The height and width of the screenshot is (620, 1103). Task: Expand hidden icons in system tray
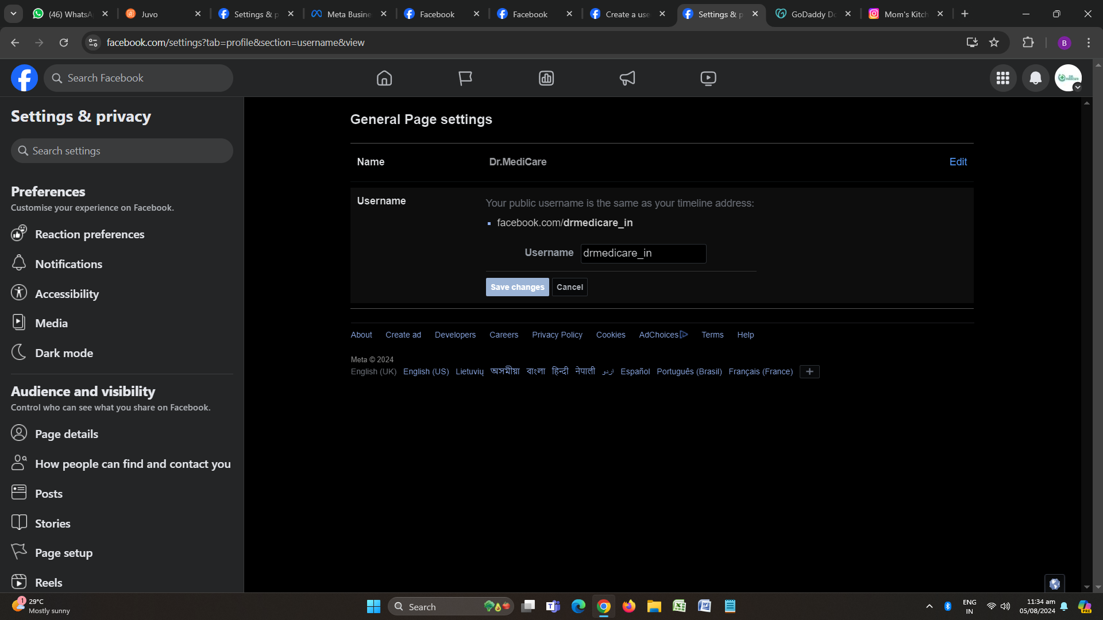[x=929, y=606]
